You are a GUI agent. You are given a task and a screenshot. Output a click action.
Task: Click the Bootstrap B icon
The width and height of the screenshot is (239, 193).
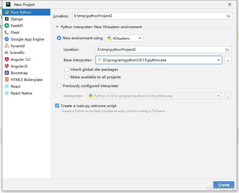7,73
